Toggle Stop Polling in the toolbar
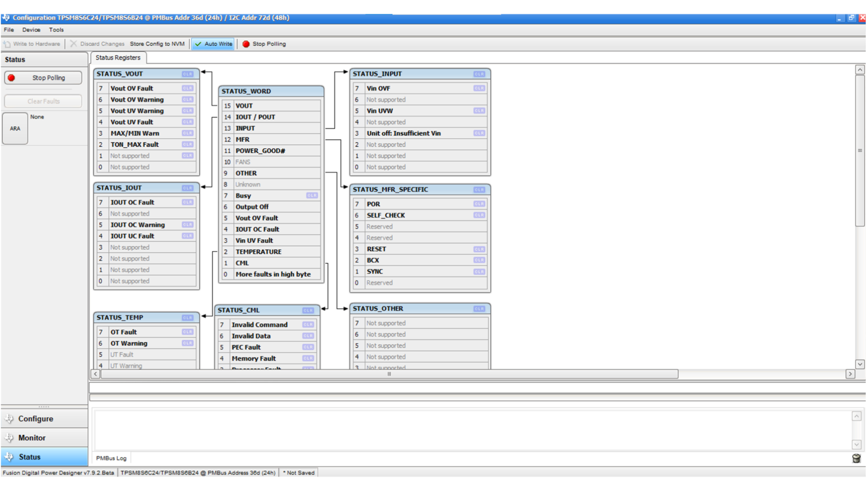867x484 pixels. click(x=264, y=44)
